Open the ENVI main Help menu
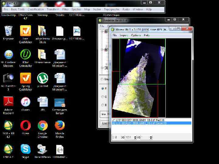Screen dimensions: 219x164 [x=149, y=9]
